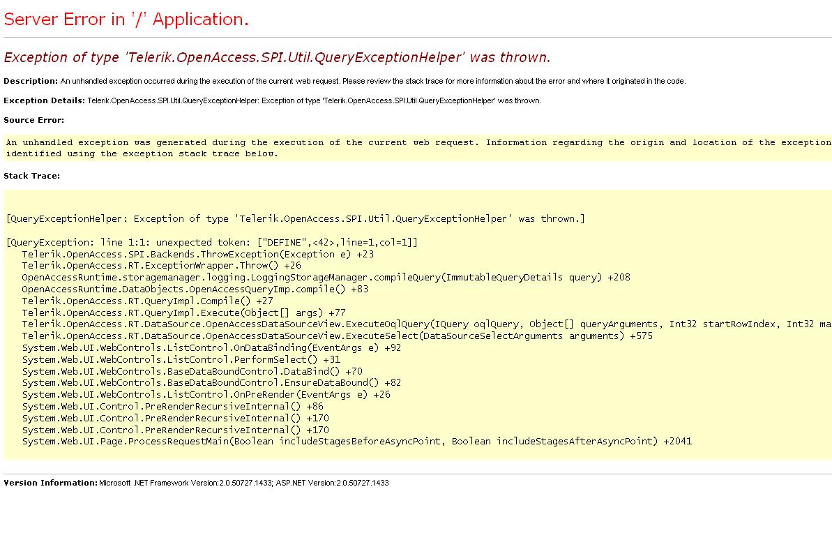Screen dimensions: 832x556
Task: Click the 'LoggingStorageManager.compileQuery' +208 line
Action: [x=326, y=278]
